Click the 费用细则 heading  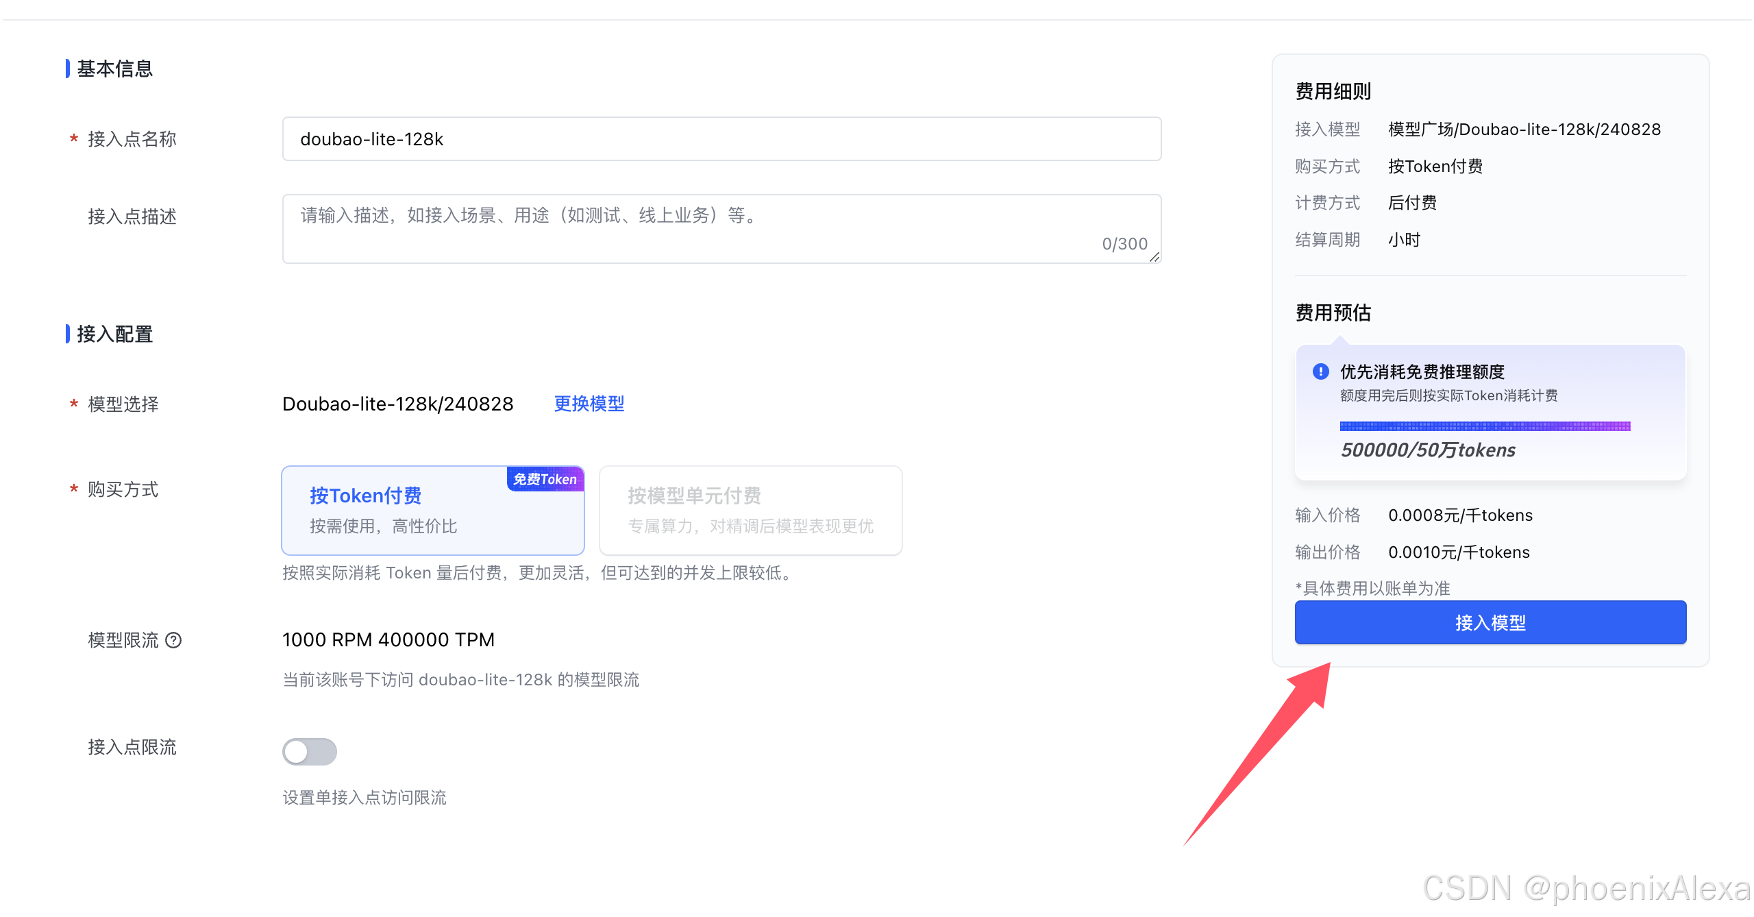(1333, 91)
